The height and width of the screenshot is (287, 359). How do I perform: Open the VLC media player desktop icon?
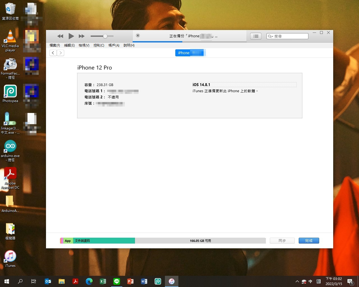tap(10, 41)
